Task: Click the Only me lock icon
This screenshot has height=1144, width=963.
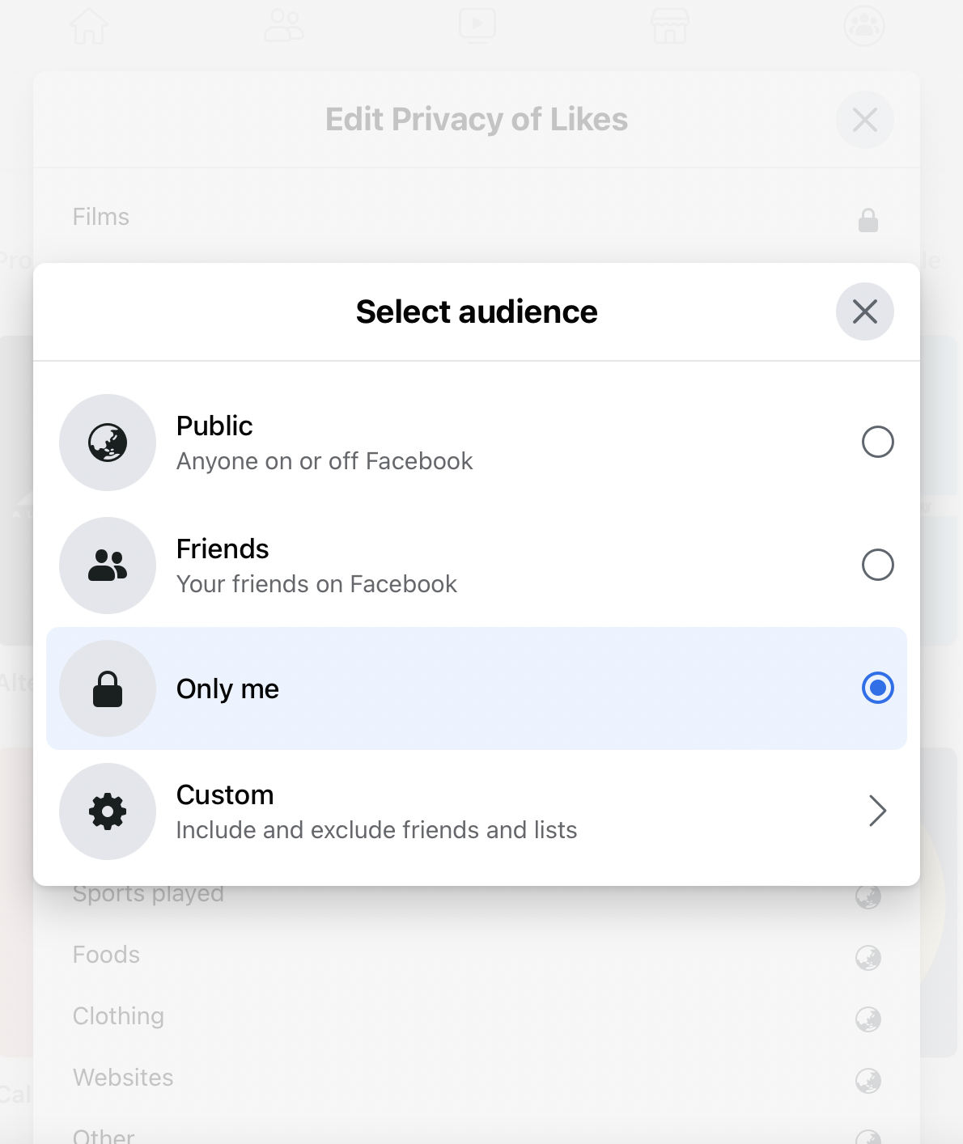Action: pos(108,689)
